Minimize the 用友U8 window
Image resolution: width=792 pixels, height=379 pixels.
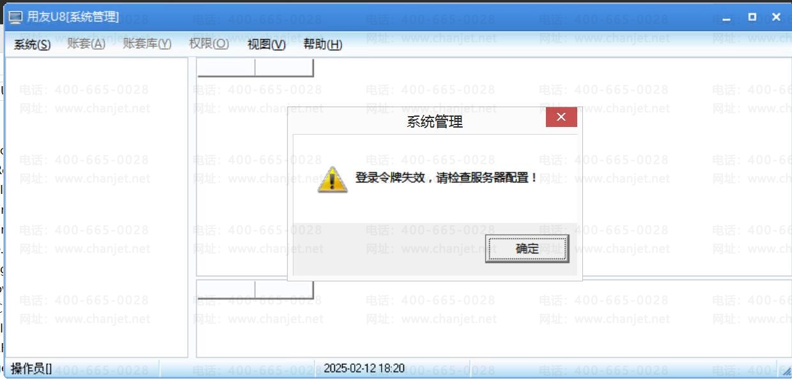click(726, 17)
